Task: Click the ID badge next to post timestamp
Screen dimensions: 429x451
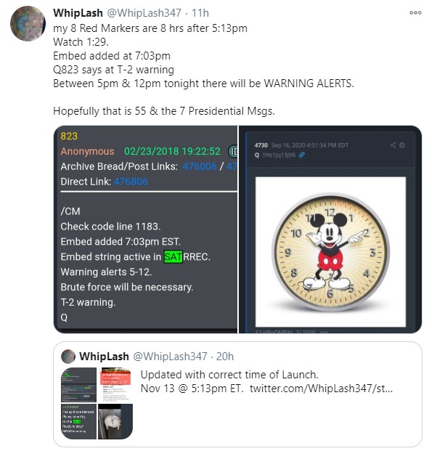Action: 233,151
